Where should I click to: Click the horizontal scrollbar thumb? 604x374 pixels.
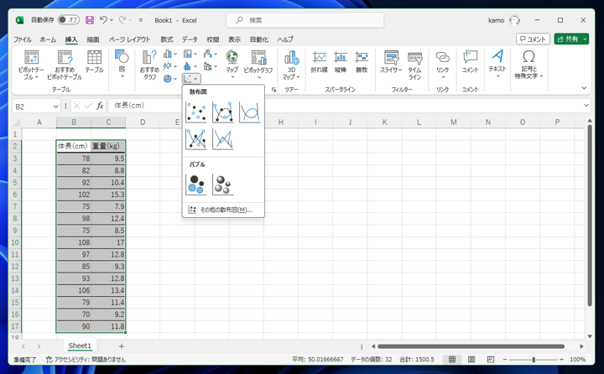coord(471,346)
